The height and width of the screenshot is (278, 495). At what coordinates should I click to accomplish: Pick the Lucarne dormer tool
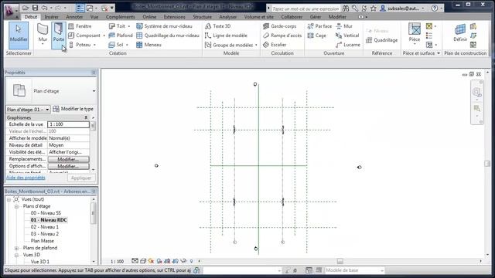click(348, 45)
